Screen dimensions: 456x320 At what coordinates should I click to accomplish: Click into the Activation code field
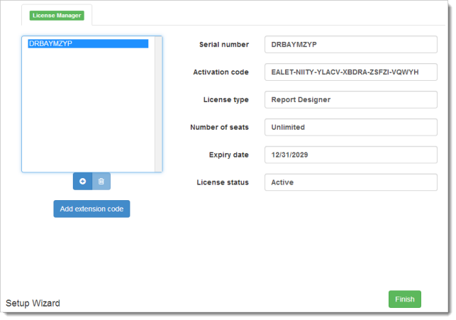pos(350,72)
